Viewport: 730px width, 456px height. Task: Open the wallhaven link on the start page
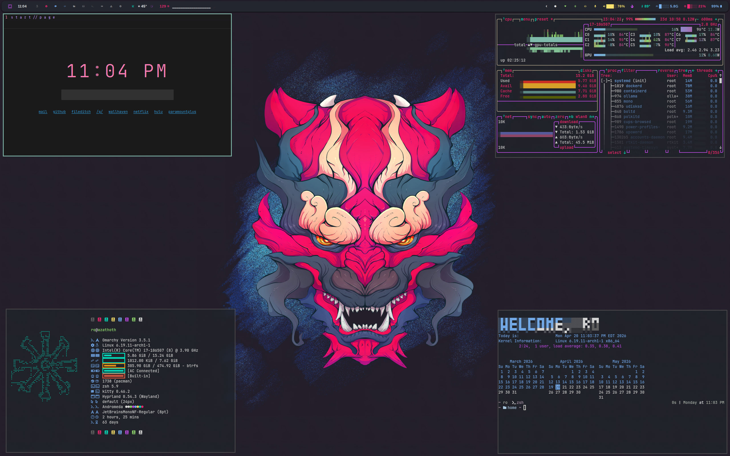click(118, 112)
